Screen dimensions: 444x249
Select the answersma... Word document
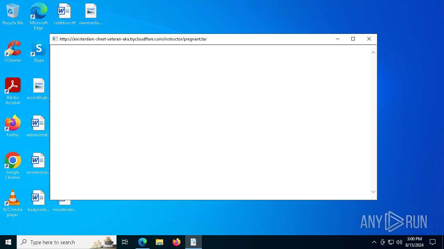tap(38, 164)
